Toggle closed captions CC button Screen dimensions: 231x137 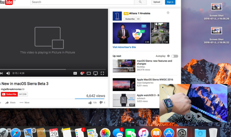(75, 73)
